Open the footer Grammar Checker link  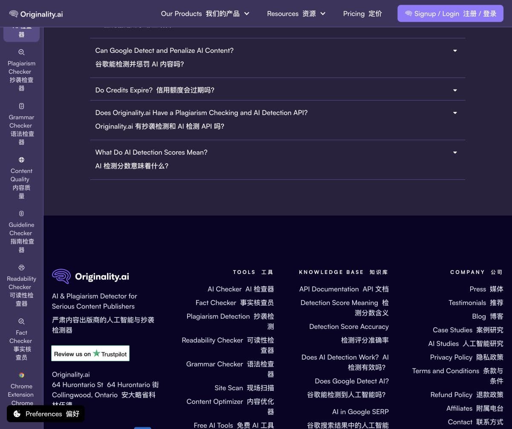pyautogui.click(x=230, y=369)
